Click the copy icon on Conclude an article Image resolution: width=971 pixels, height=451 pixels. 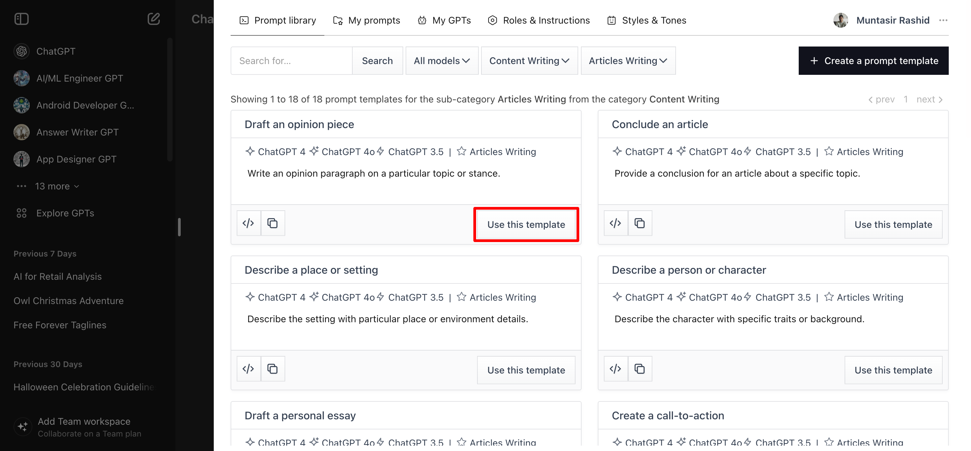pos(640,223)
